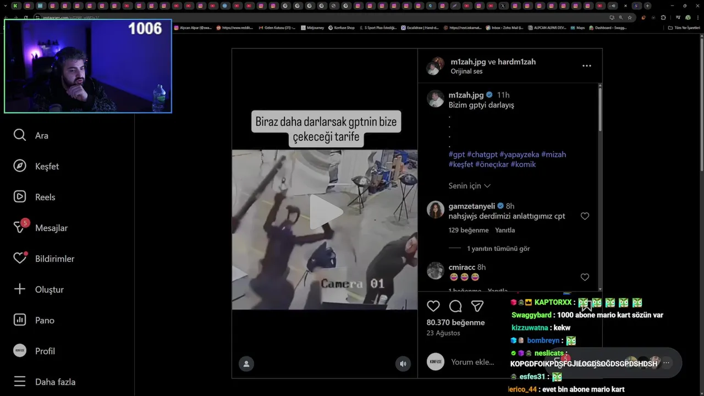Viewport: 704px width, 396px height.
Task: Open Midjourney bookmark
Action: coord(311,28)
